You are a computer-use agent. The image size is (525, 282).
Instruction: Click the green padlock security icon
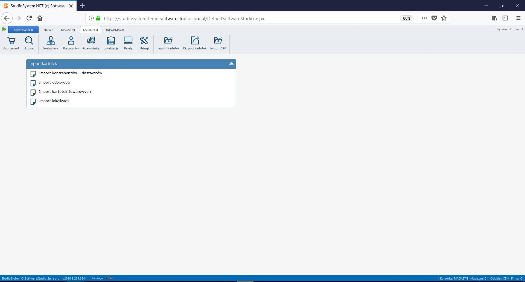point(98,18)
